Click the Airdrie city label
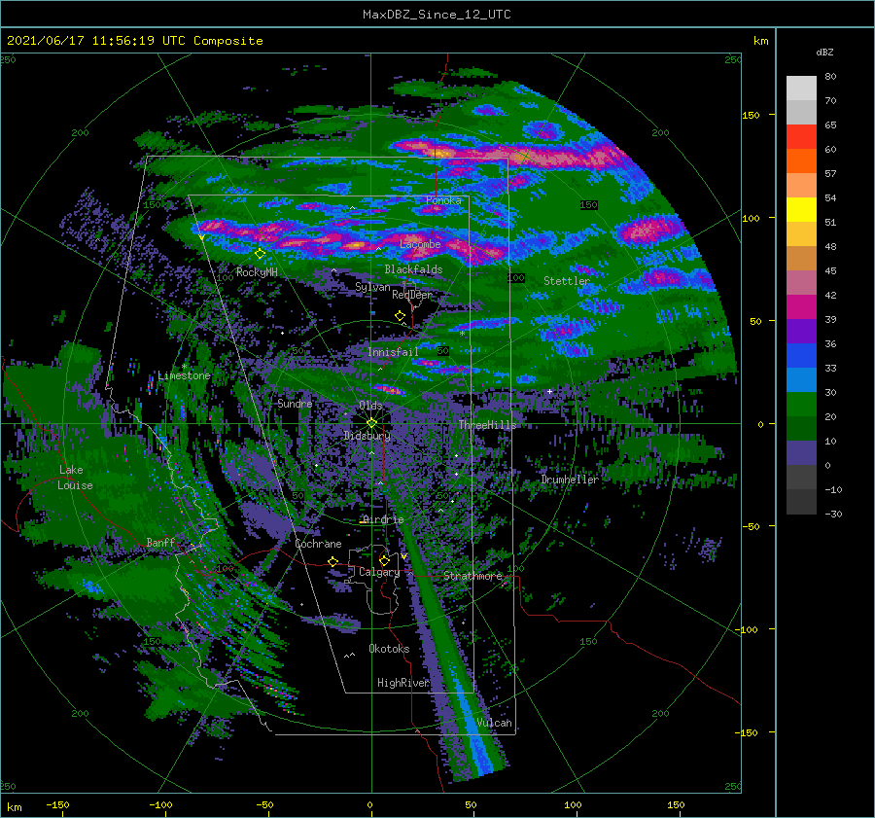This screenshot has width=875, height=818. [x=383, y=519]
